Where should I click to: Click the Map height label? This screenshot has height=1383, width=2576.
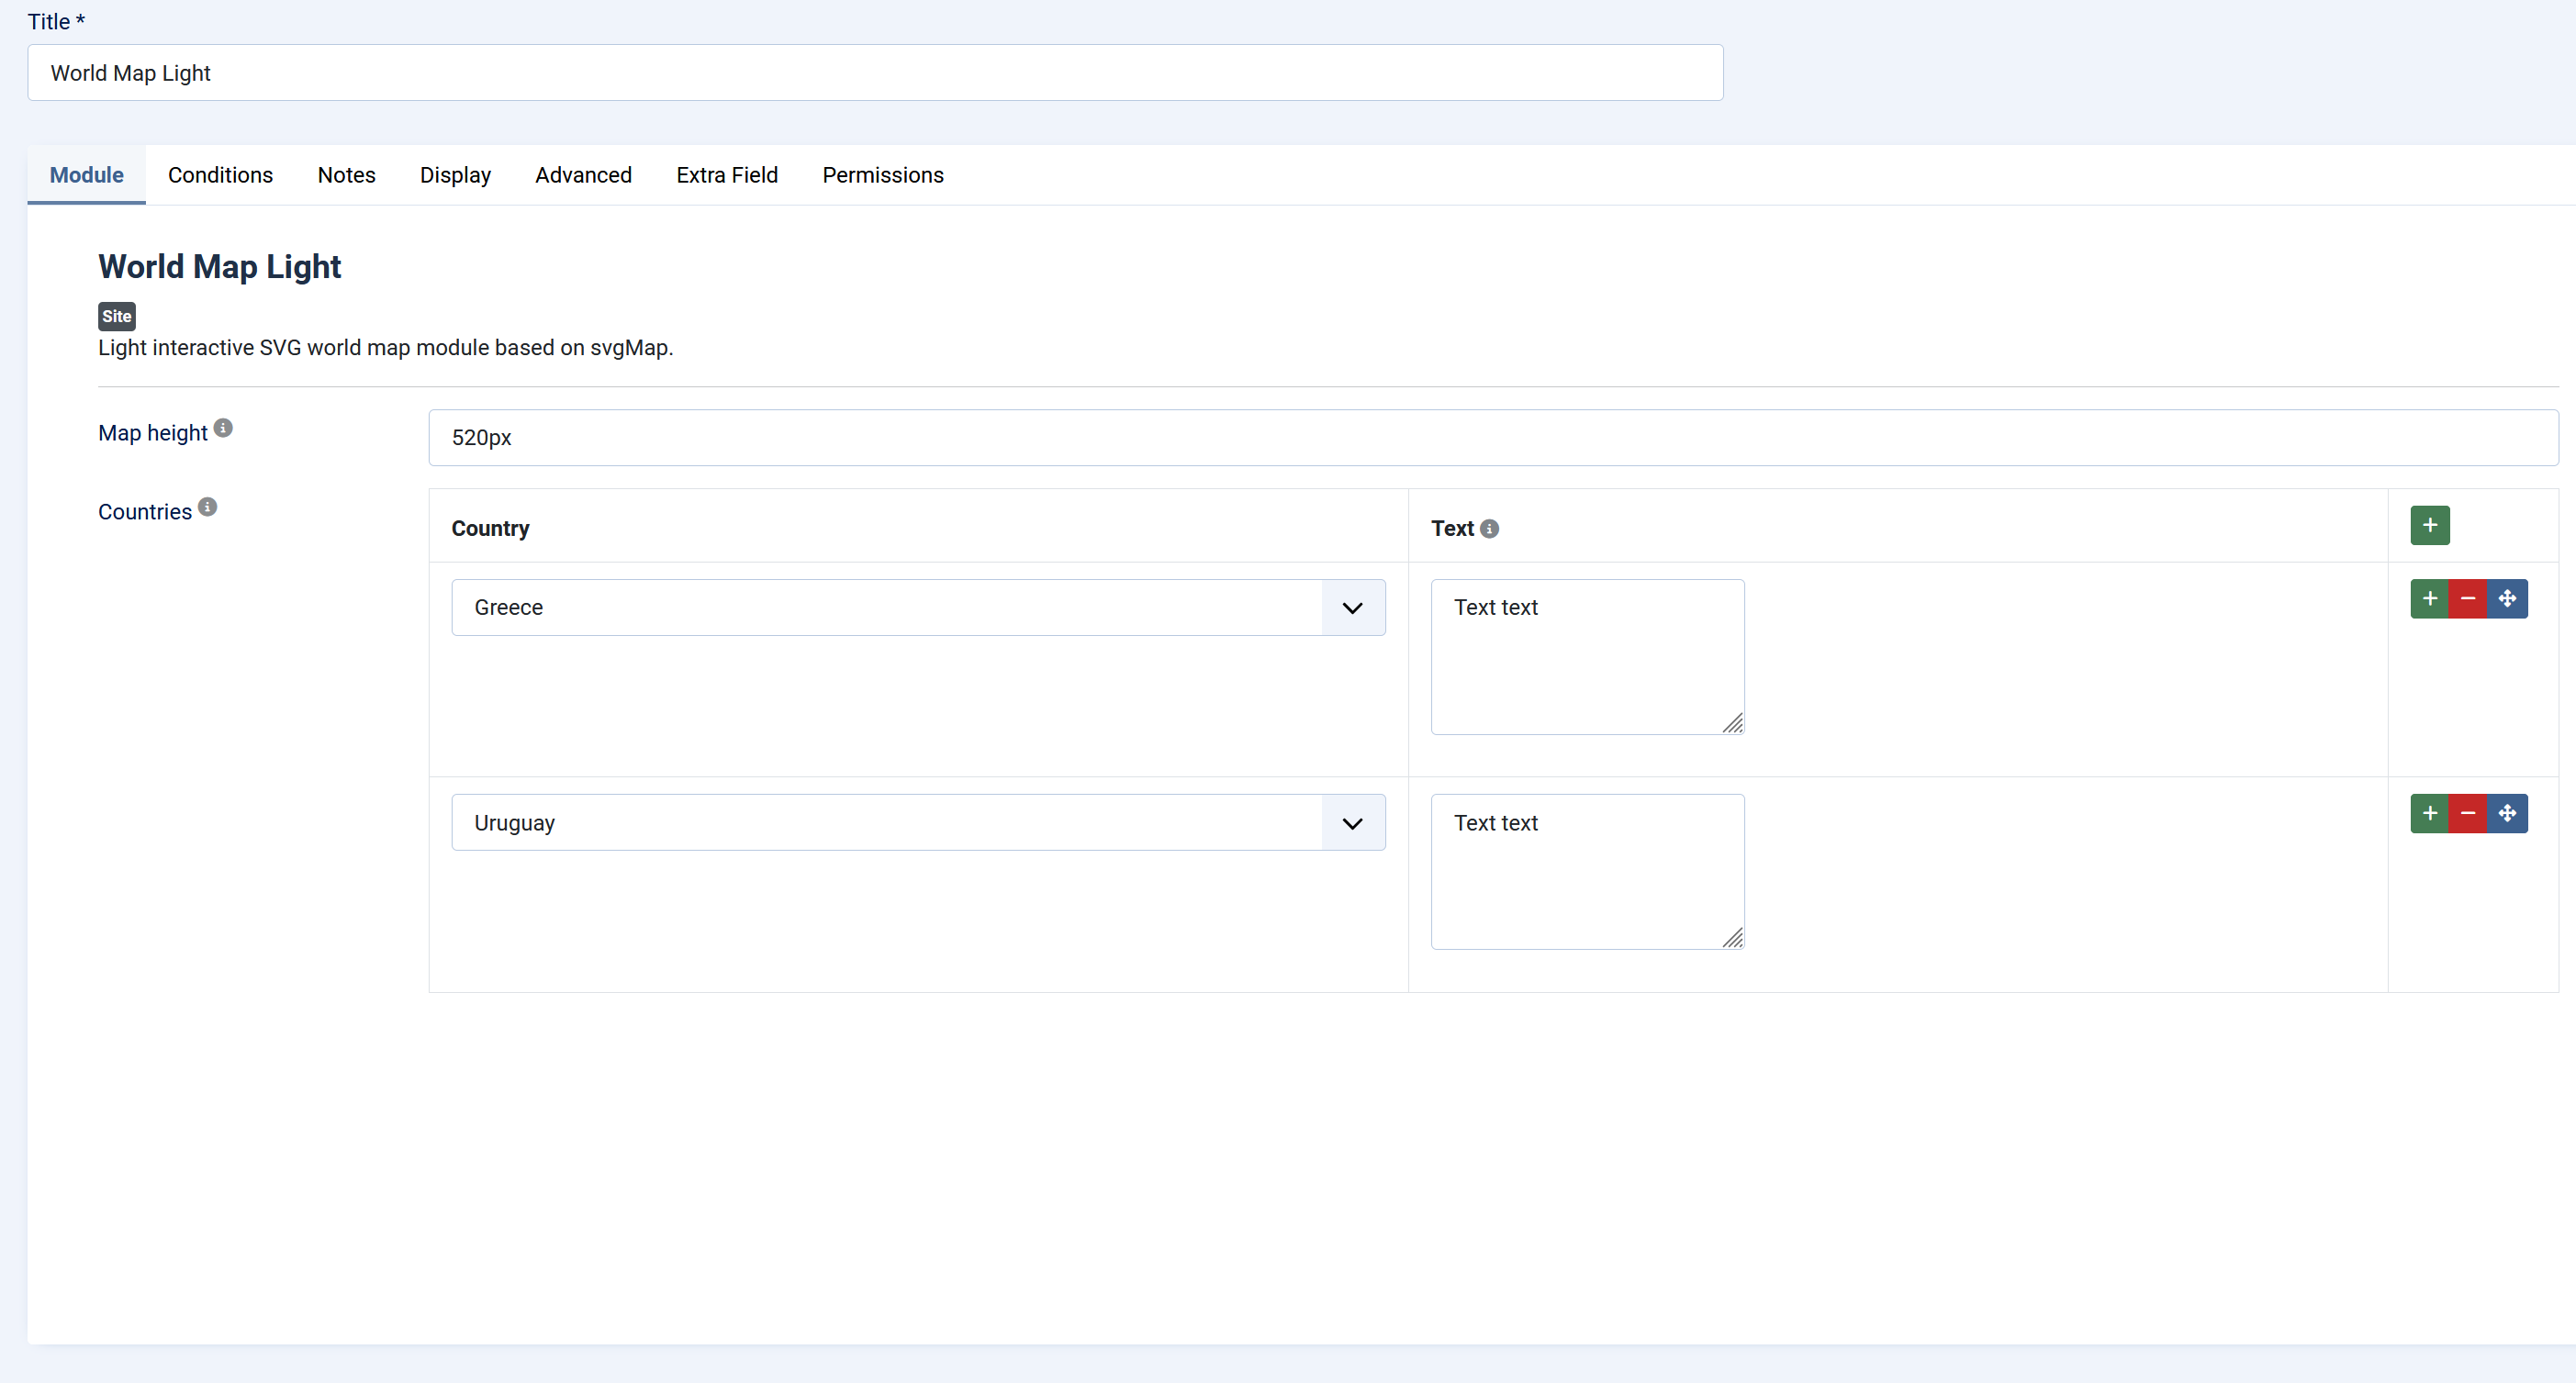(153, 433)
